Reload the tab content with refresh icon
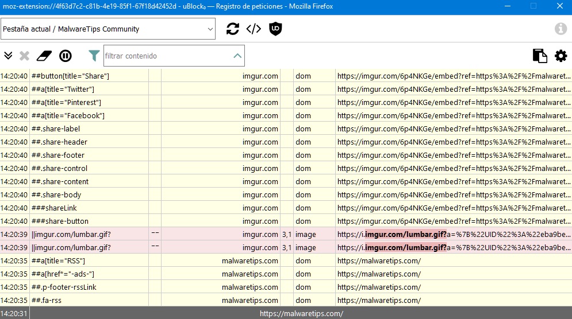Screen dimensions: 572x319 point(233,29)
